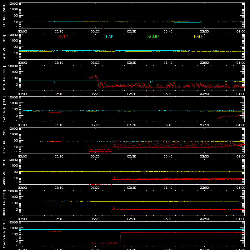Click the red burst peak in 610 MHz panel
Screen dimensions: 250x250
(93, 77)
